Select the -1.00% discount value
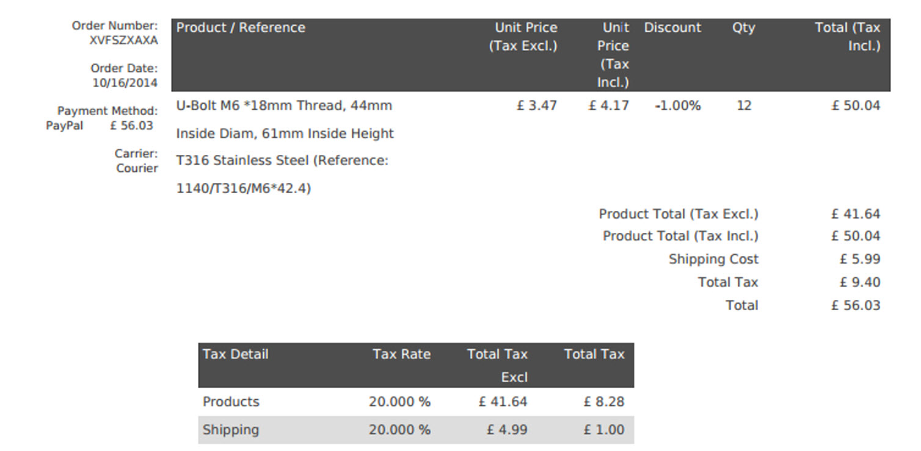This screenshot has width=921, height=451. 677,105
